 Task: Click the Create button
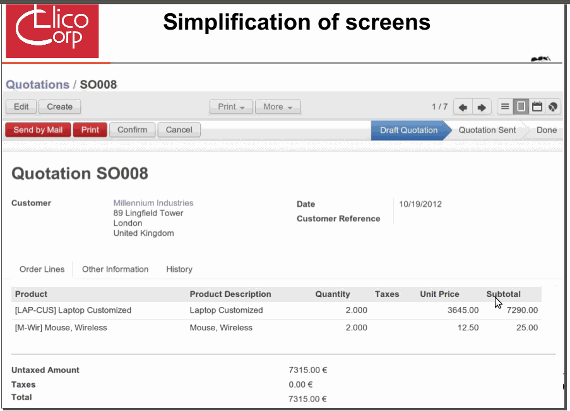(x=60, y=107)
